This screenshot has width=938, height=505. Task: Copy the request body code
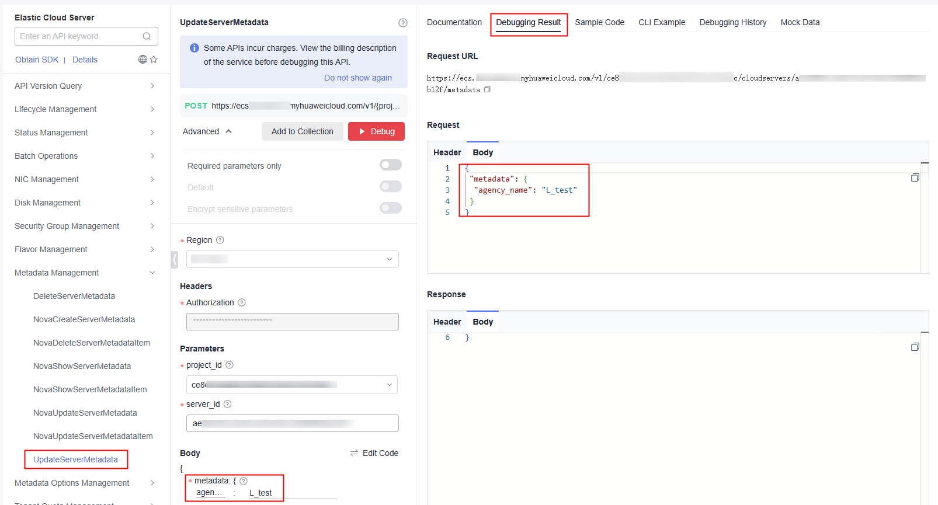[915, 177]
